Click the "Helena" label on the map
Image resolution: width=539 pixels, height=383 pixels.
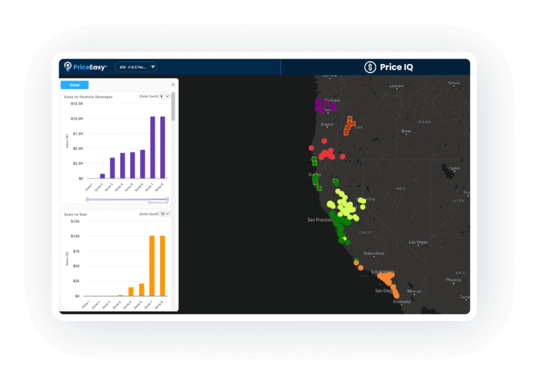point(453,83)
